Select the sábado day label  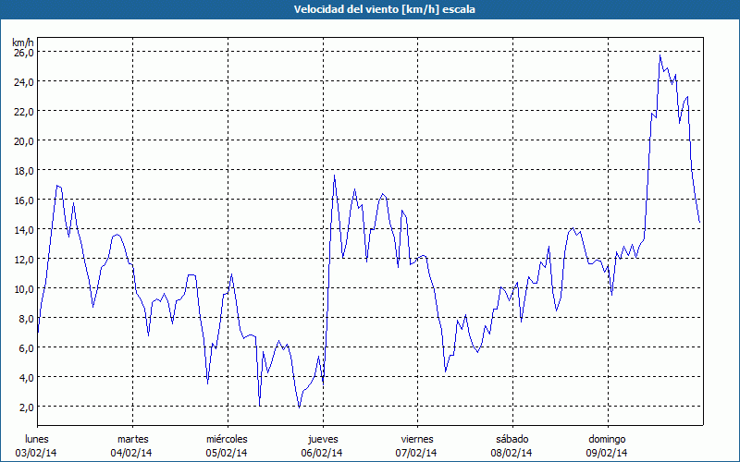tap(512, 439)
